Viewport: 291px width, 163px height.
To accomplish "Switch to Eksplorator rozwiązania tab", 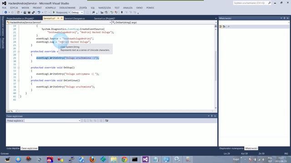I will click(x=231, y=149).
